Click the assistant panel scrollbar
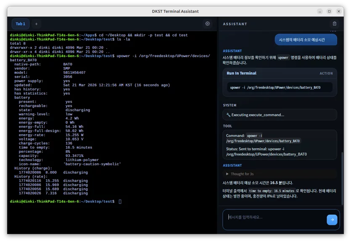 pyautogui.click(x=342, y=179)
